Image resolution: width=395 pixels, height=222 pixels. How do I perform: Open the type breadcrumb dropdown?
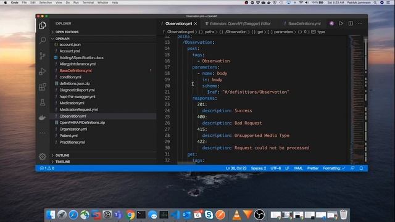[x=321, y=32]
